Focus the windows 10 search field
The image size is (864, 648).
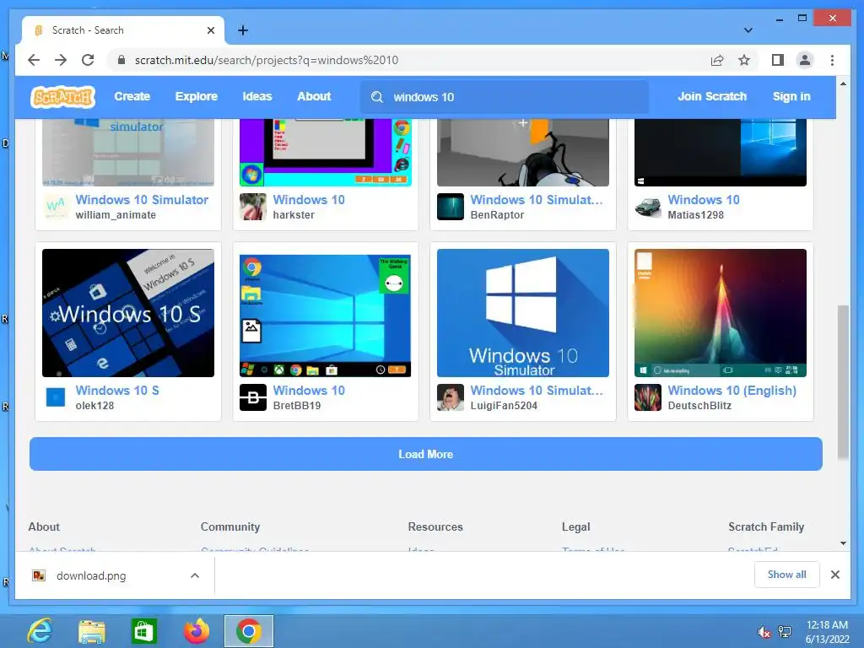click(x=505, y=97)
